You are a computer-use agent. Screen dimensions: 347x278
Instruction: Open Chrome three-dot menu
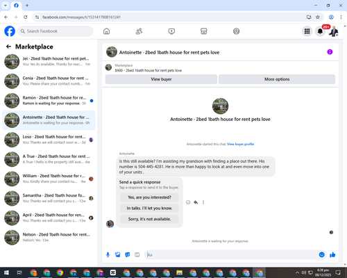[x=341, y=17]
